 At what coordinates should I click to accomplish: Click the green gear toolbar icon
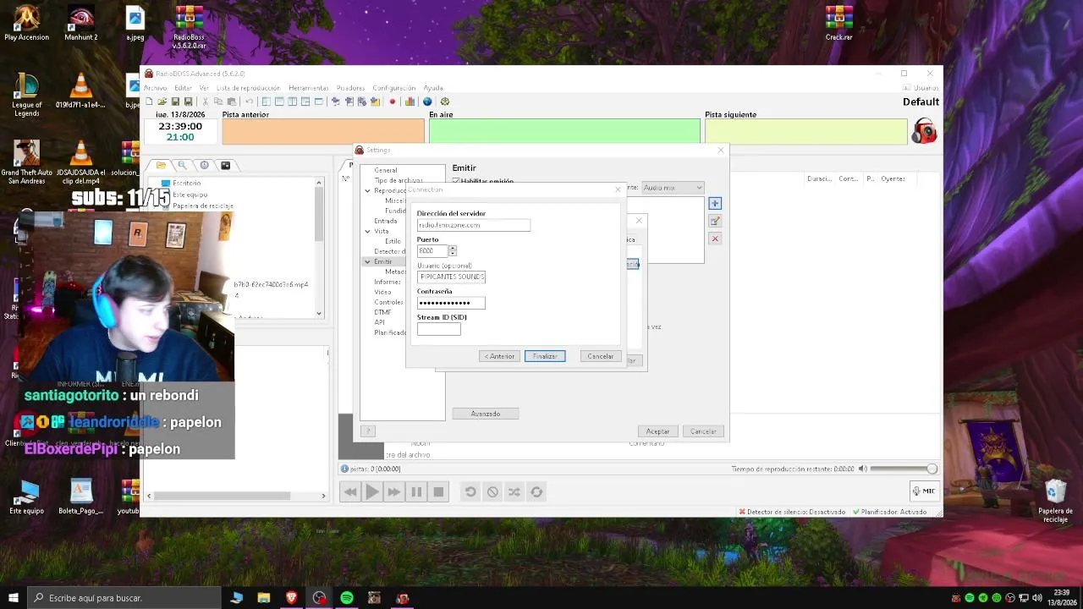click(x=445, y=101)
